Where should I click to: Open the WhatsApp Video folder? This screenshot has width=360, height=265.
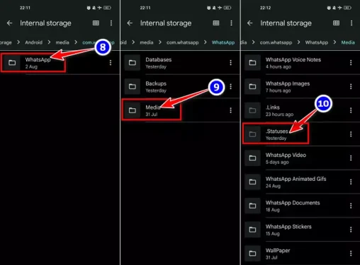[300, 158]
